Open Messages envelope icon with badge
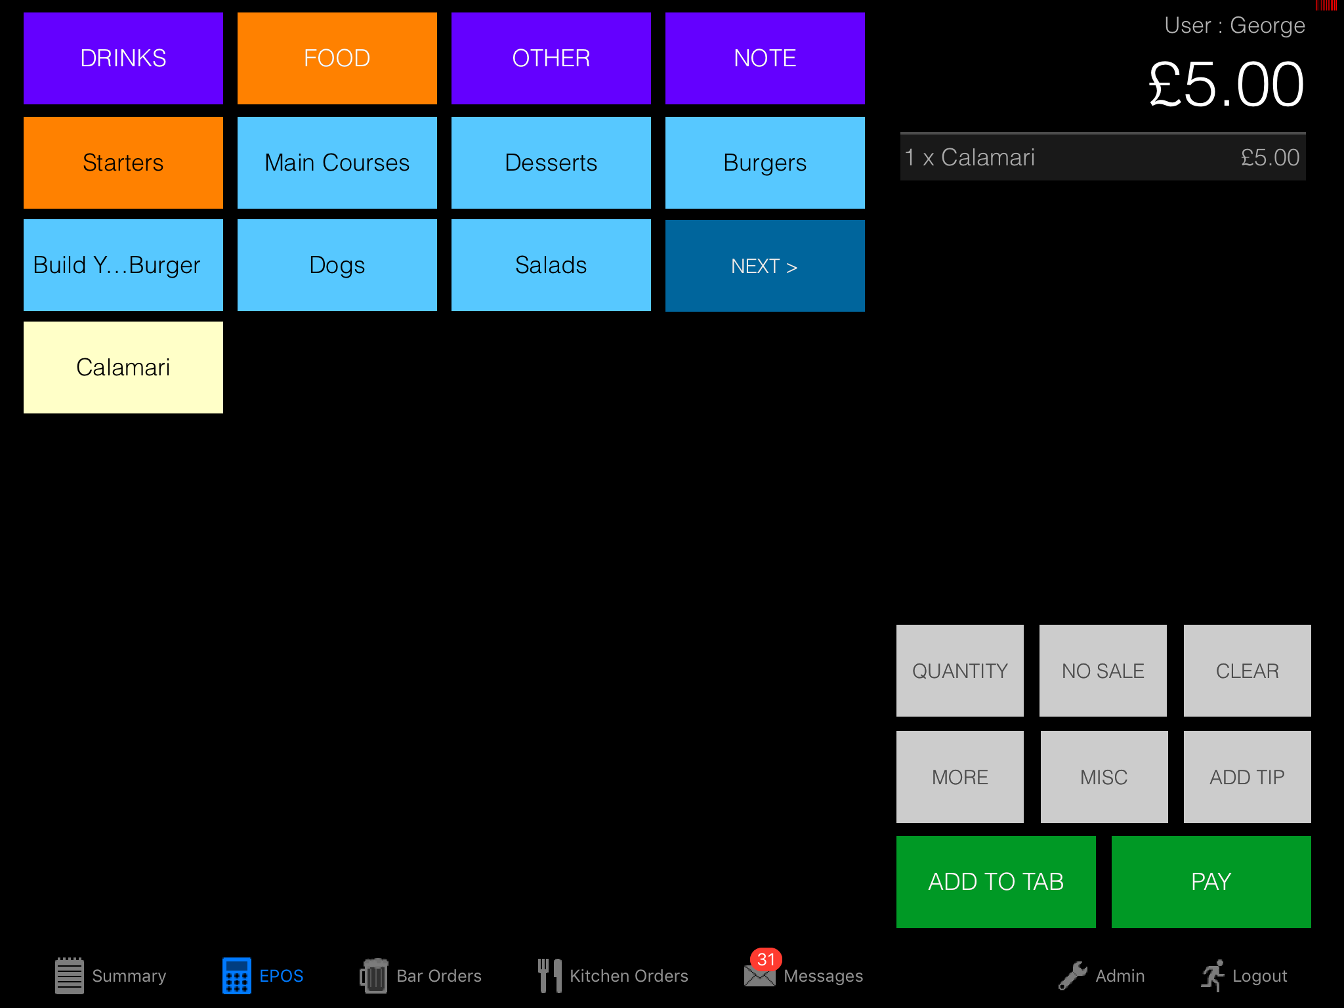1344x1008 pixels. click(x=760, y=975)
